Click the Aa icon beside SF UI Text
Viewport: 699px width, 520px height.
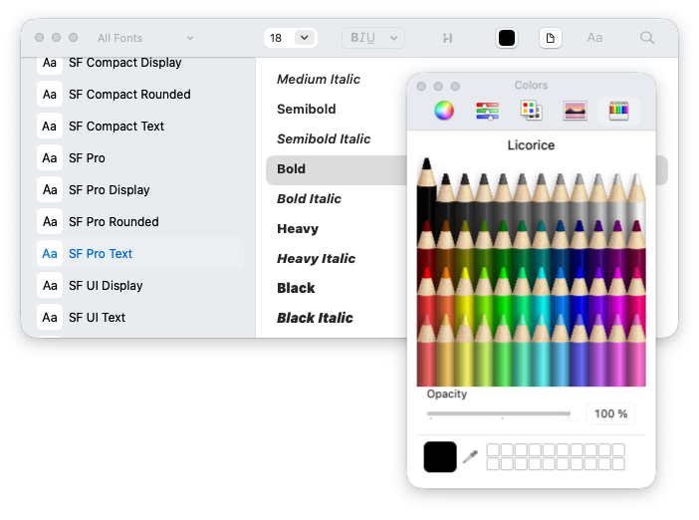50,318
